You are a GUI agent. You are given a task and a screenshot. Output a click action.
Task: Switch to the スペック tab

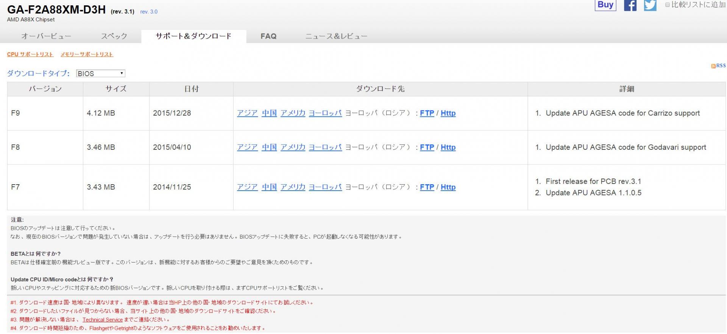tap(114, 36)
